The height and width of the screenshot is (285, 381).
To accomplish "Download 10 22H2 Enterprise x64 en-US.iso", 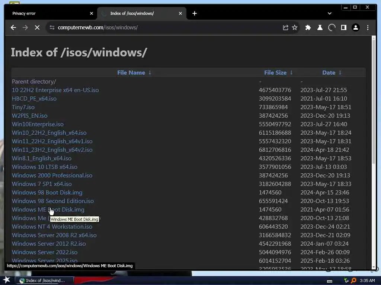I will click(55, 90).
